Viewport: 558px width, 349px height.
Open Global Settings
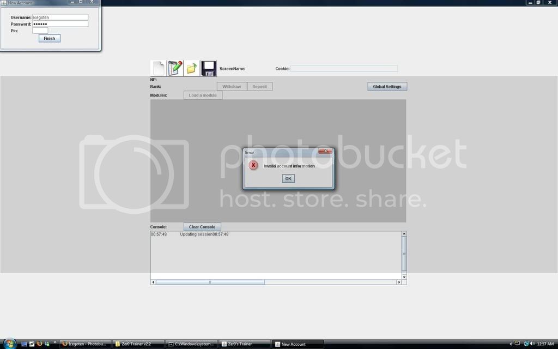click(387, 87)
